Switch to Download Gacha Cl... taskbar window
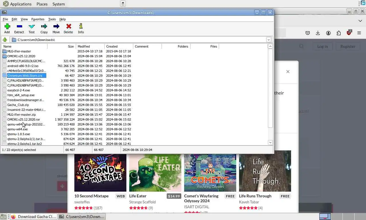Image resolution: width=366 pixels, height=220 pixels. [33, 217]
